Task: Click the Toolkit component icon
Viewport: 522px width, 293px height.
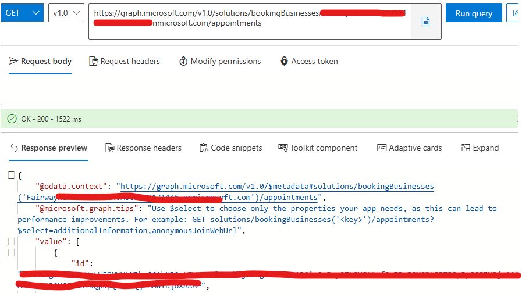Action: 283,148
